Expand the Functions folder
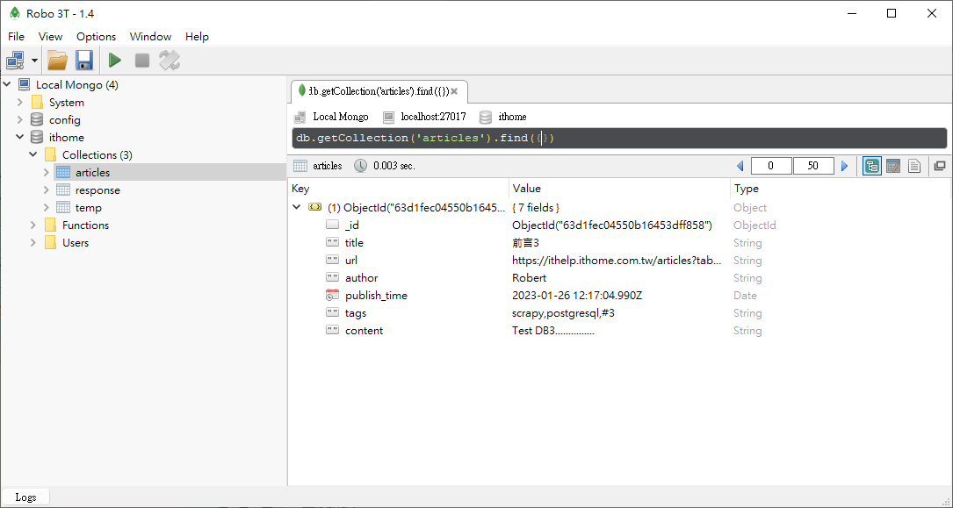Viewport: 953px width, 508px height. (x=33, y=225)
